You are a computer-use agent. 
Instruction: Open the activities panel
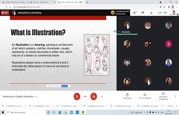click(151, 13)
